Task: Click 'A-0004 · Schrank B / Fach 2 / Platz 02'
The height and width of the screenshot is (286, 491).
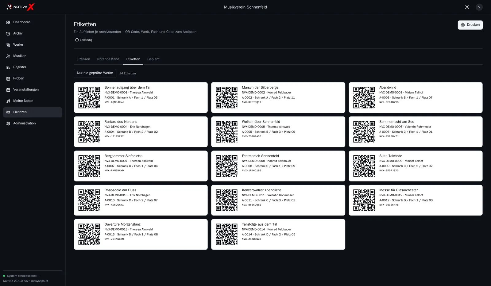Action: (131, 132)
